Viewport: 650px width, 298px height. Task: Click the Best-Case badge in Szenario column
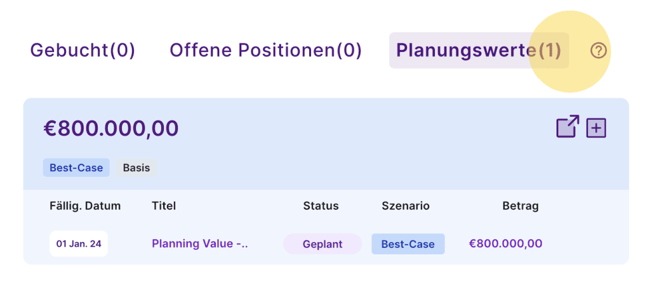408,244
